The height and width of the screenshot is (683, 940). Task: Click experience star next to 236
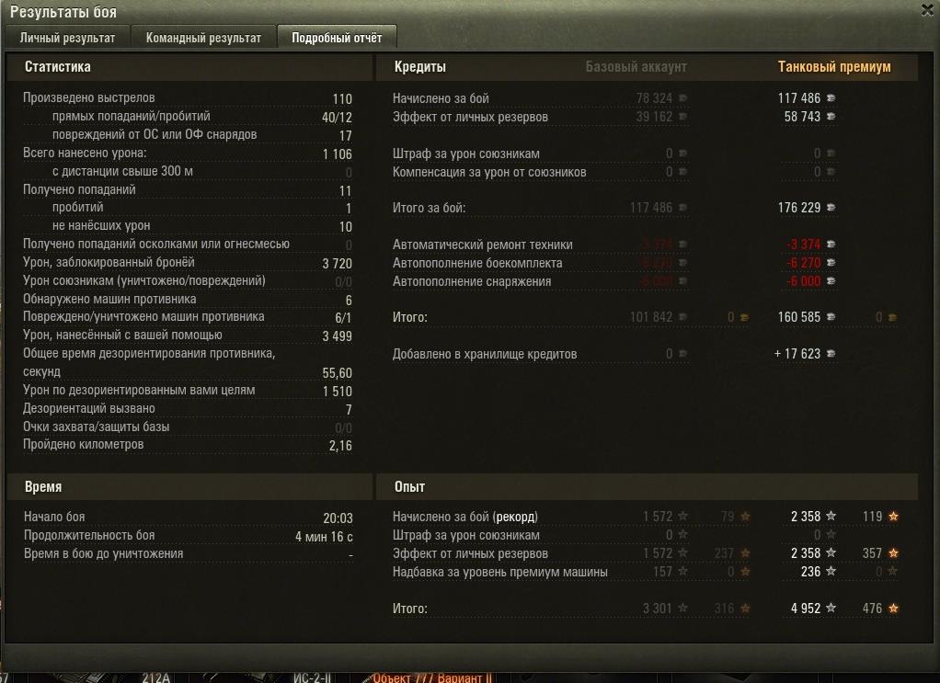click(831, 572)
